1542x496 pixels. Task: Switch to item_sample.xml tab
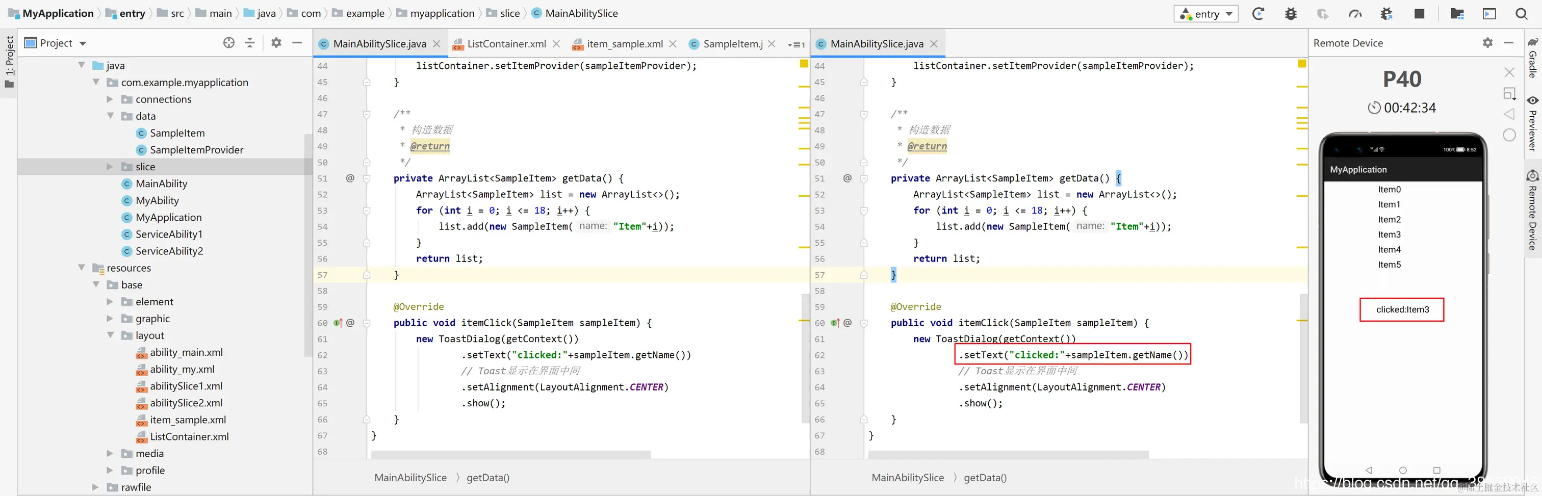click(x=625, y=44)
